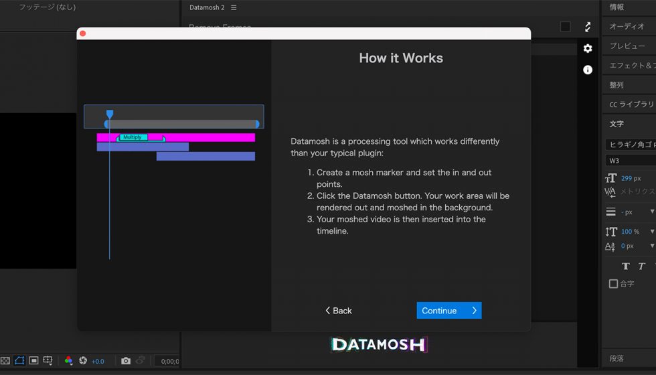Image resolution: width=656 pixels, height=375 pixels.
Task: Click the dark square checkbox in Datamosh panel
Action: (565, 27)
